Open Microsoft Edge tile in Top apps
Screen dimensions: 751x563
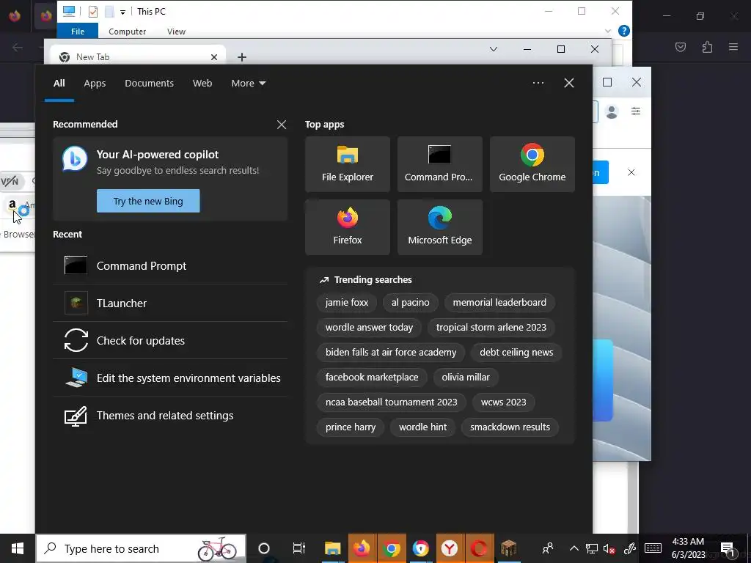tap(440, 227)
